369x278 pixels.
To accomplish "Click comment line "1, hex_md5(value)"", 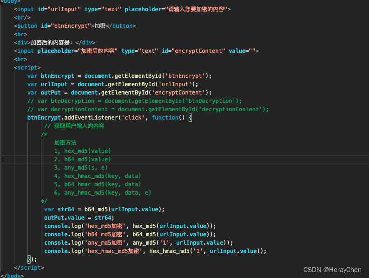I will point(82,151).
